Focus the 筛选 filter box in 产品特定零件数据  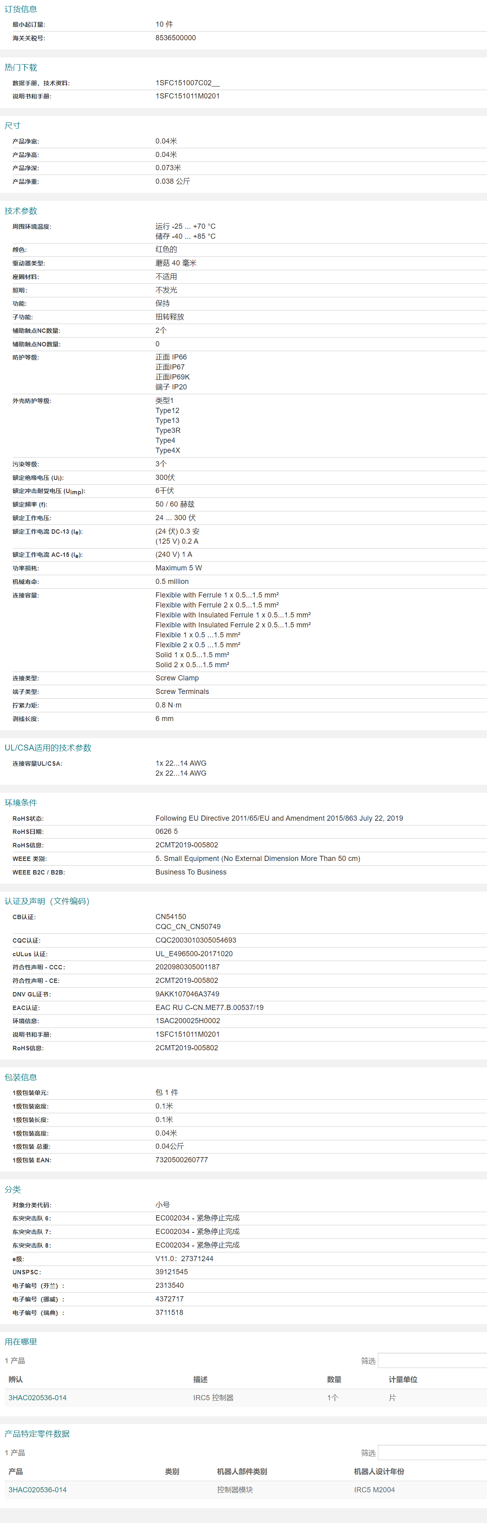432,1452
